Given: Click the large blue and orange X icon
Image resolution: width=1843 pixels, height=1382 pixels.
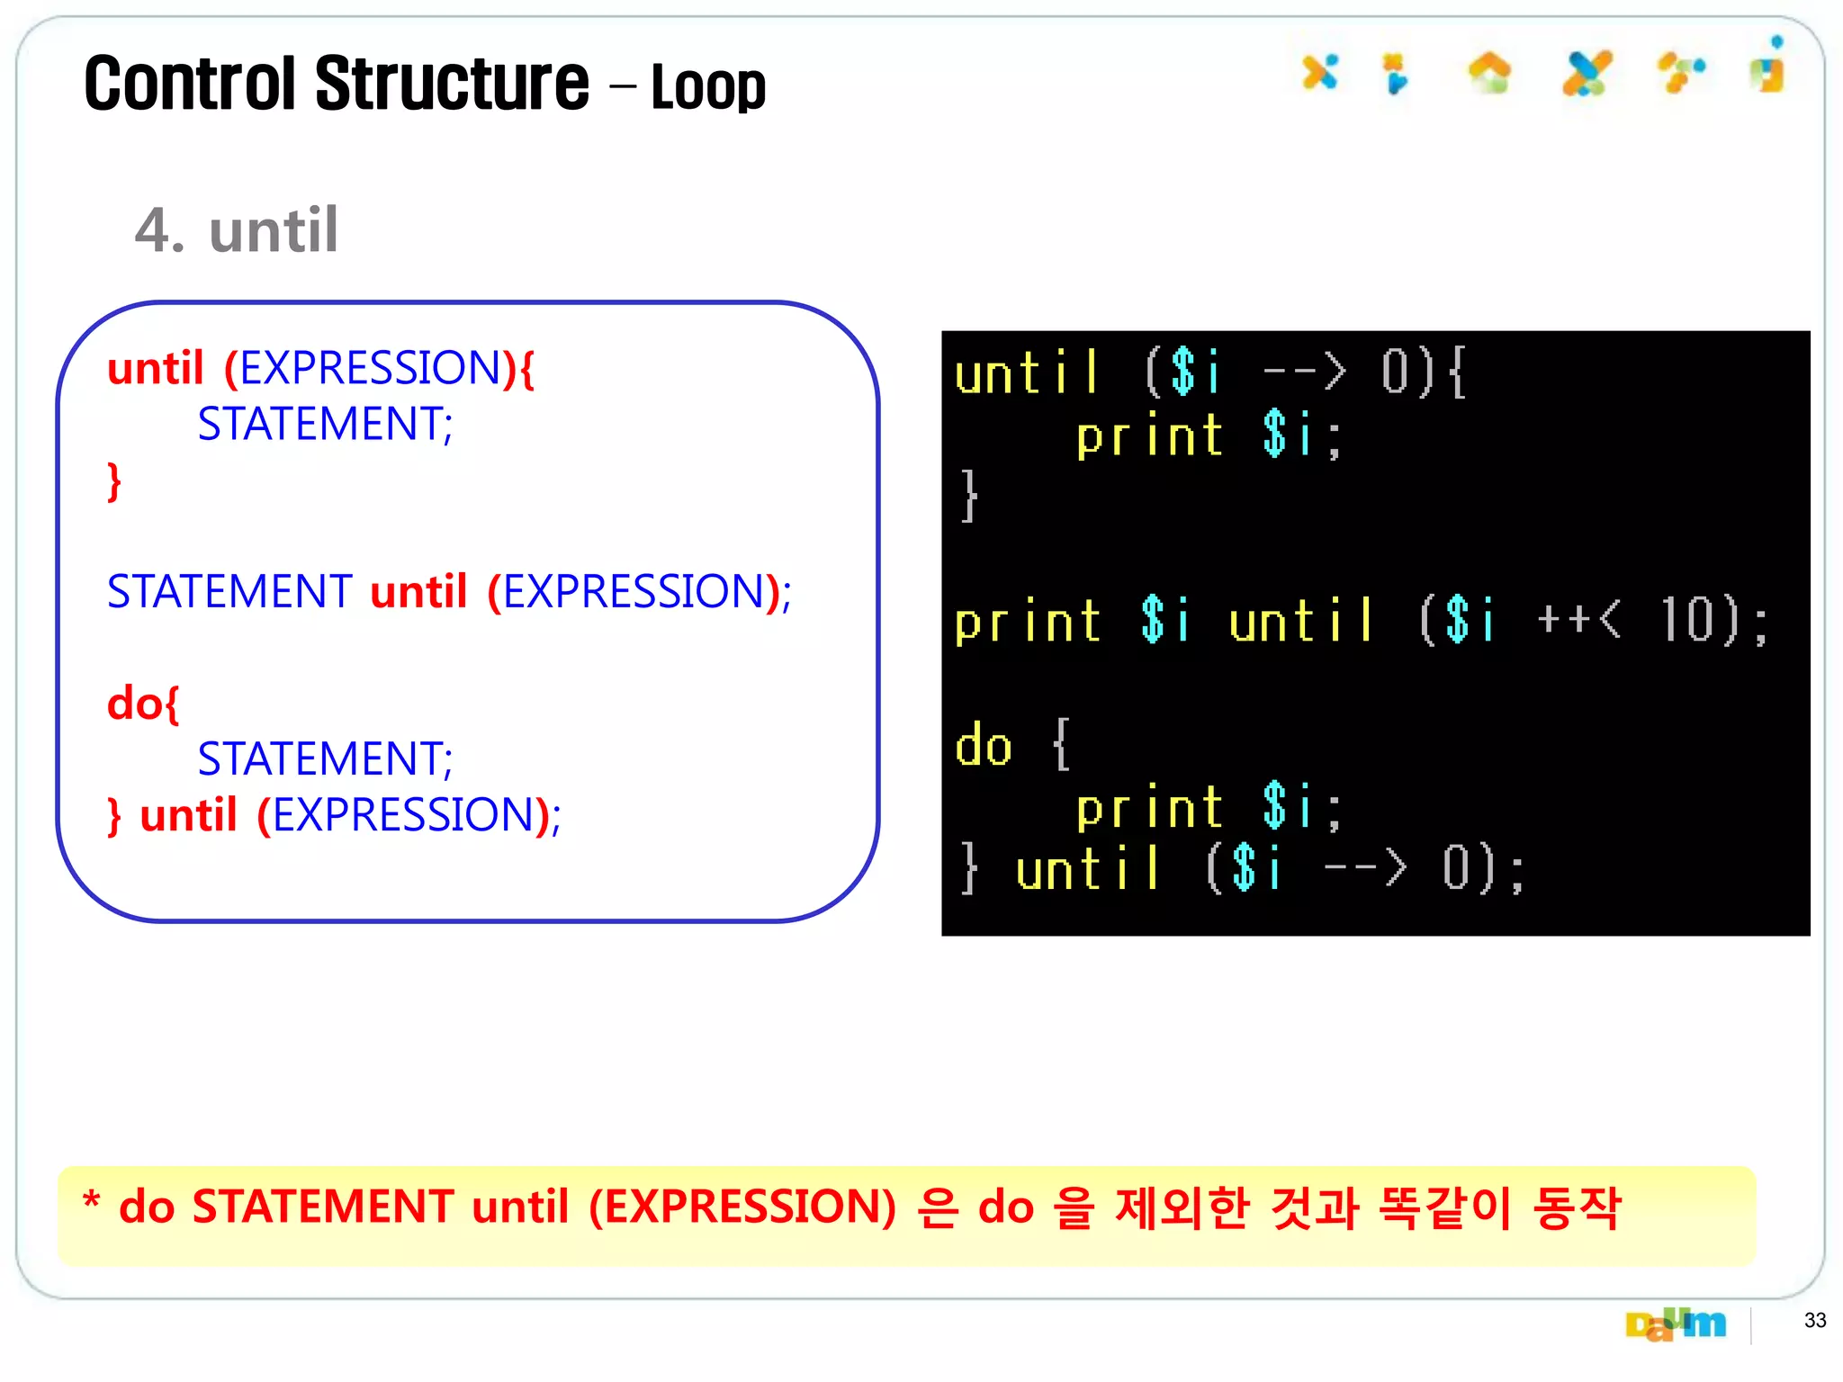Looking at the screenshot, I should 1587,73.
